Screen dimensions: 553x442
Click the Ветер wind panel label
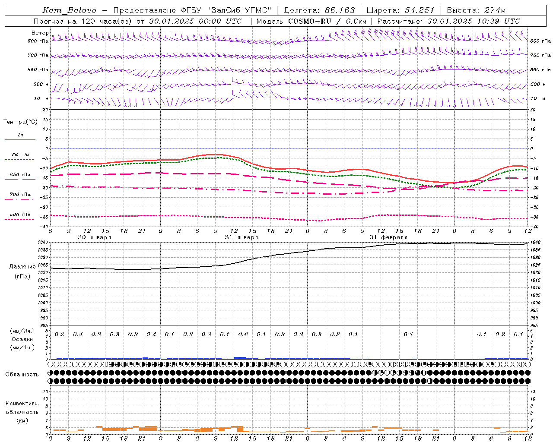[x=40, y=33]
